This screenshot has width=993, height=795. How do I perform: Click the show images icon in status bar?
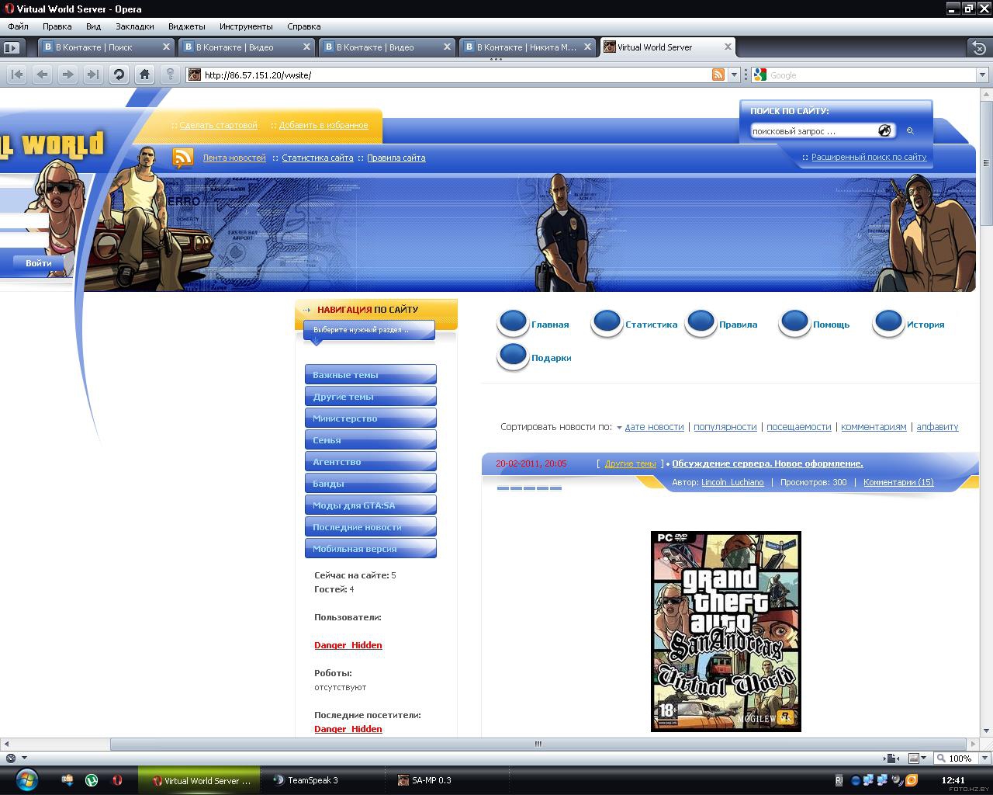tap(914, 758)
